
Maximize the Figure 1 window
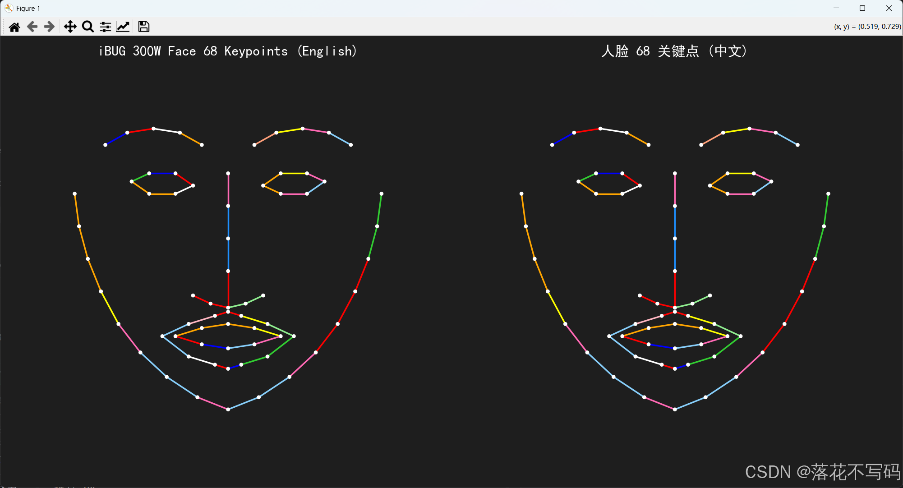pos(862,8)
